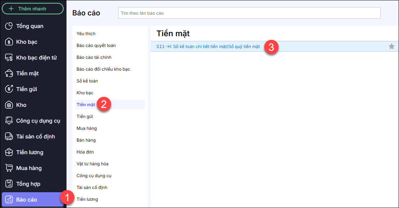Image resolution: width=399 pixels, height=208 pixels.
Task: Click the Kho warehouse icon
Action: pyautogui.click(x=9, y=105)
